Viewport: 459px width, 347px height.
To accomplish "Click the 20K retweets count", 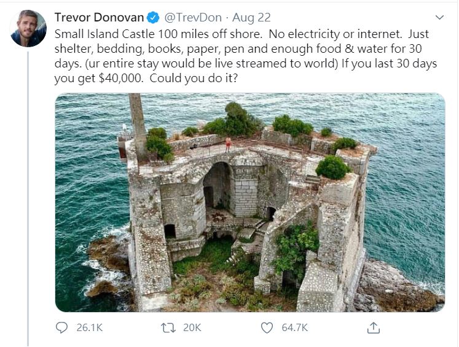I will [192, 328].
